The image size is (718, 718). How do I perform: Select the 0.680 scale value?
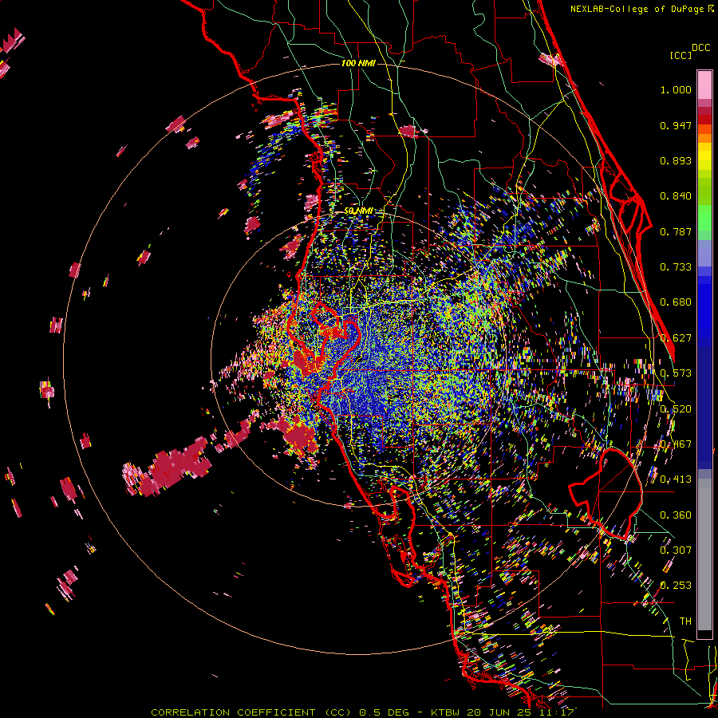pyautogui.click(x=676, y=302)
